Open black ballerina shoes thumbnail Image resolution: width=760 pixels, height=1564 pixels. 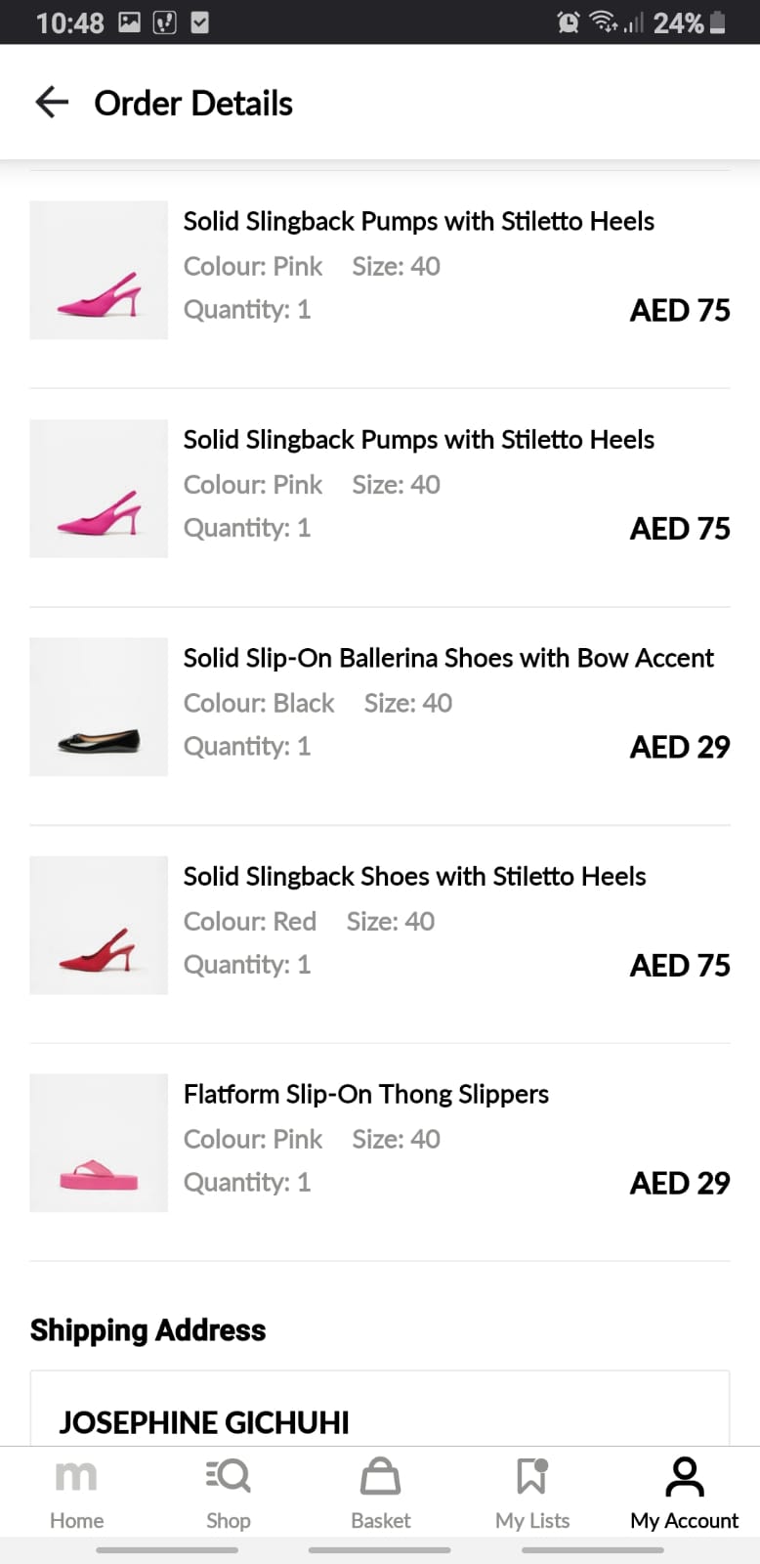[99, 707]
